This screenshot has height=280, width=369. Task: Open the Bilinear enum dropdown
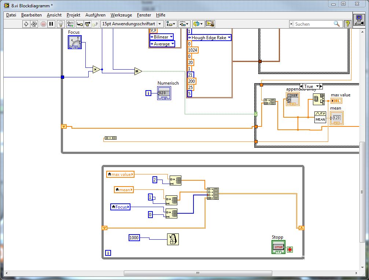[161, 37]
